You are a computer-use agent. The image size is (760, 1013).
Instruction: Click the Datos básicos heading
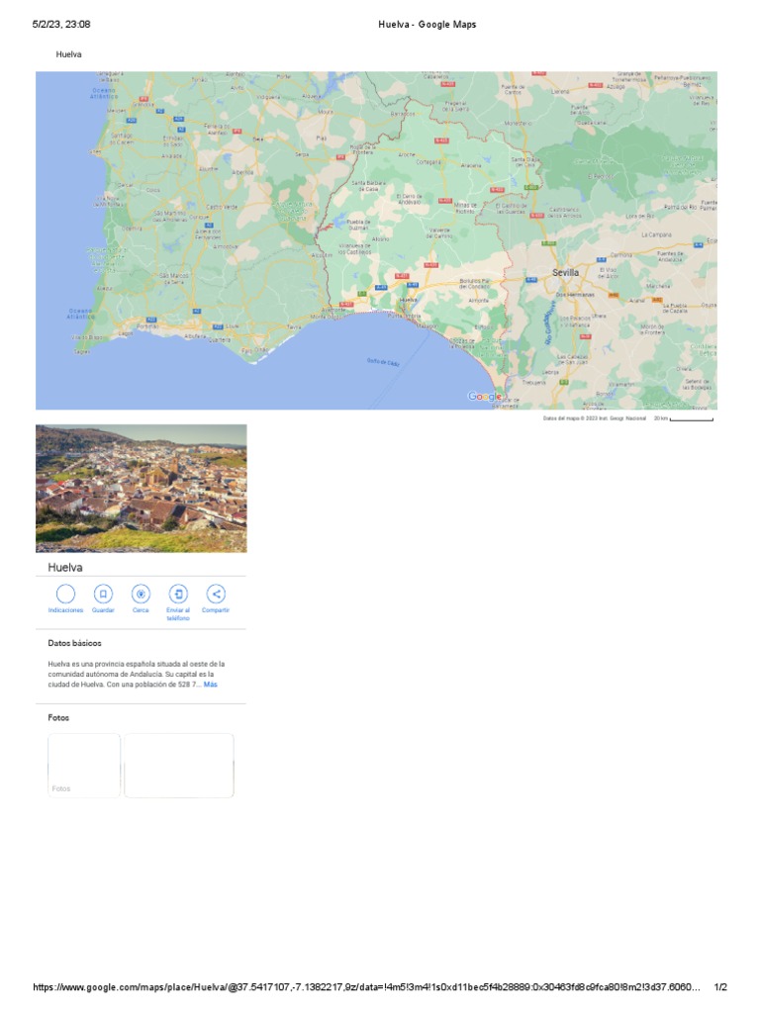[74, 643]
